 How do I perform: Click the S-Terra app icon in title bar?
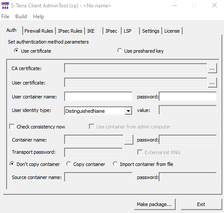click(5, 6)
